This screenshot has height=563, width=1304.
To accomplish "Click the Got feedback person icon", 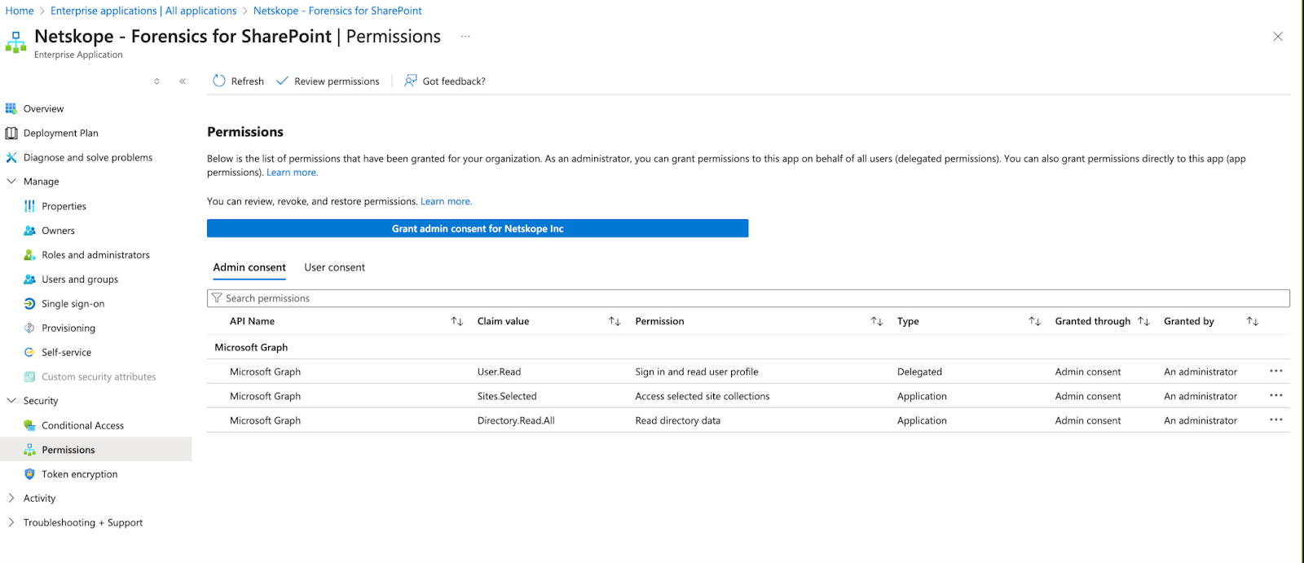I will coord(411,81).
